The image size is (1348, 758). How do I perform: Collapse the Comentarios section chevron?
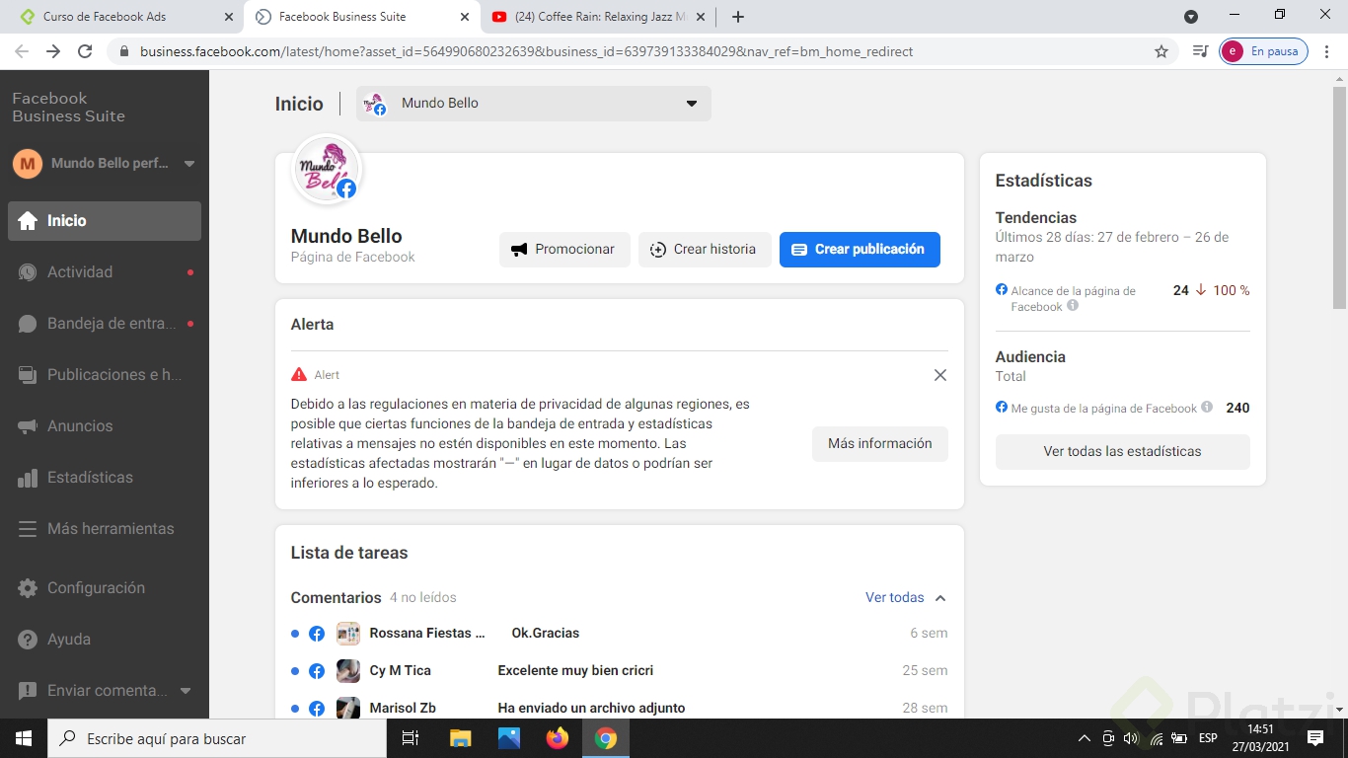[938, 597]
